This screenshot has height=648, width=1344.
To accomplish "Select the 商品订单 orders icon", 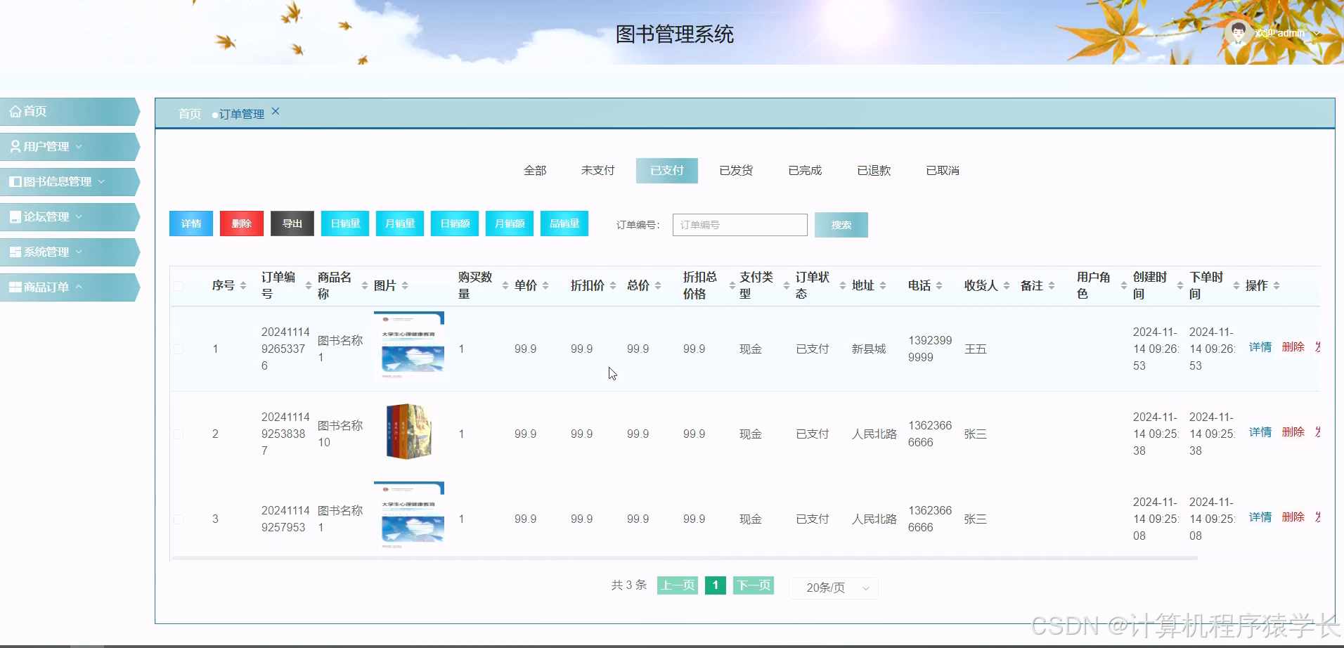I will [15, 287].
